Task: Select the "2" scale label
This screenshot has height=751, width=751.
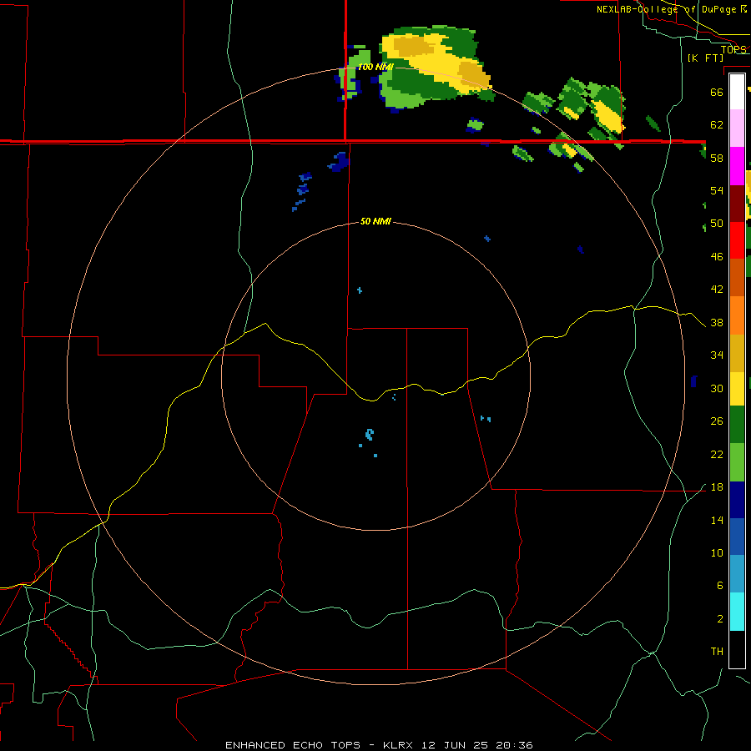Action: tap(719, 618)
